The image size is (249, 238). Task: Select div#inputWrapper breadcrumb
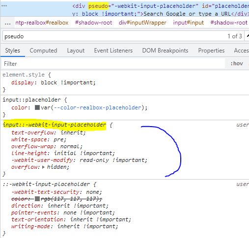point(142,23)
